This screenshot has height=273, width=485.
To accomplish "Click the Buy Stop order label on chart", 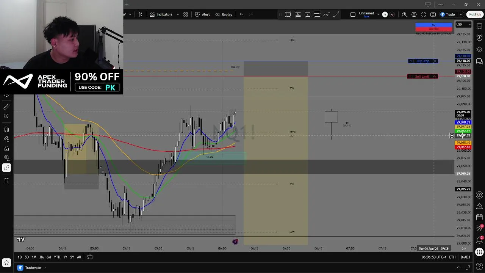I will (x=422, y=61).
